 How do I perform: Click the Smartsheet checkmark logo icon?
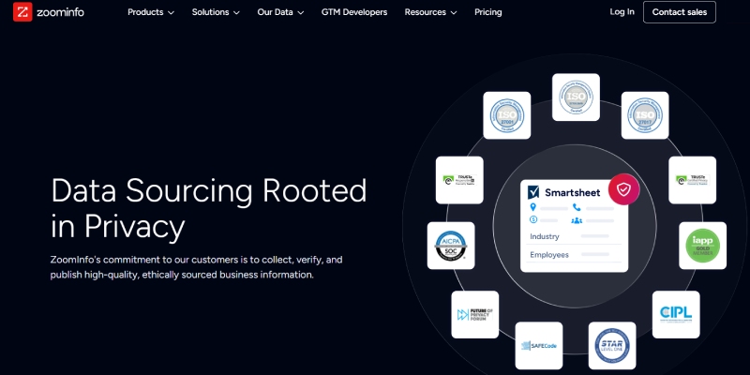coord(532,192)
